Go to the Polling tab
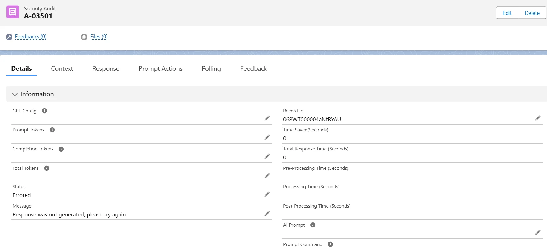The width and height of the screenshot is (547, 248). pyautogui.click(x=211, y=69)
